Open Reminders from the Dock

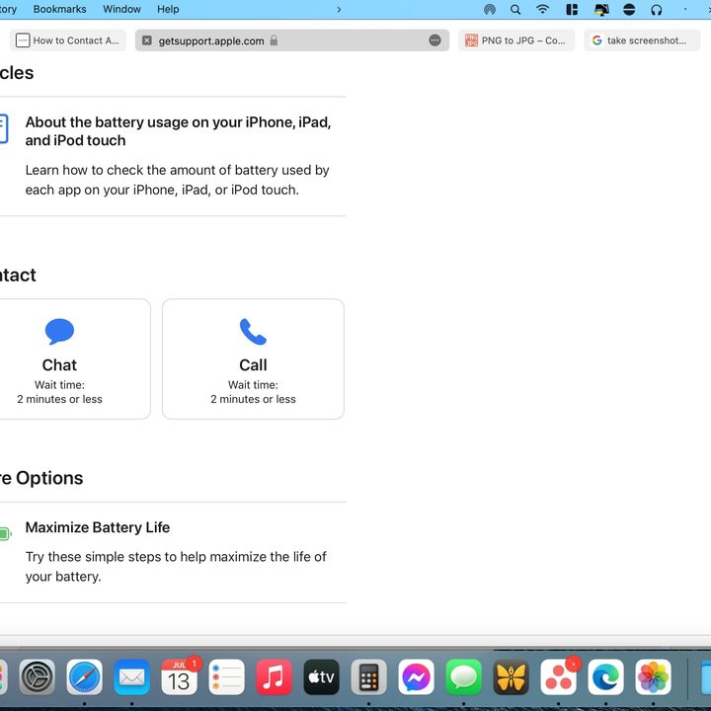point(226,677)
